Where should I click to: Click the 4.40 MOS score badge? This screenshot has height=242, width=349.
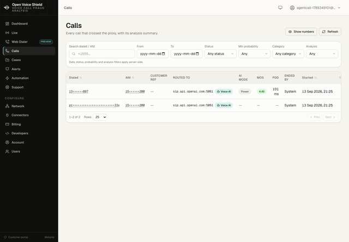[x=262, y=92]
